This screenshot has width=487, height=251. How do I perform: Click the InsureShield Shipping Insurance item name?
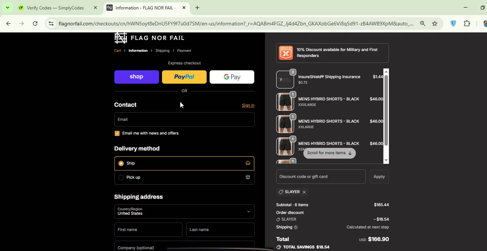point(329,77)
